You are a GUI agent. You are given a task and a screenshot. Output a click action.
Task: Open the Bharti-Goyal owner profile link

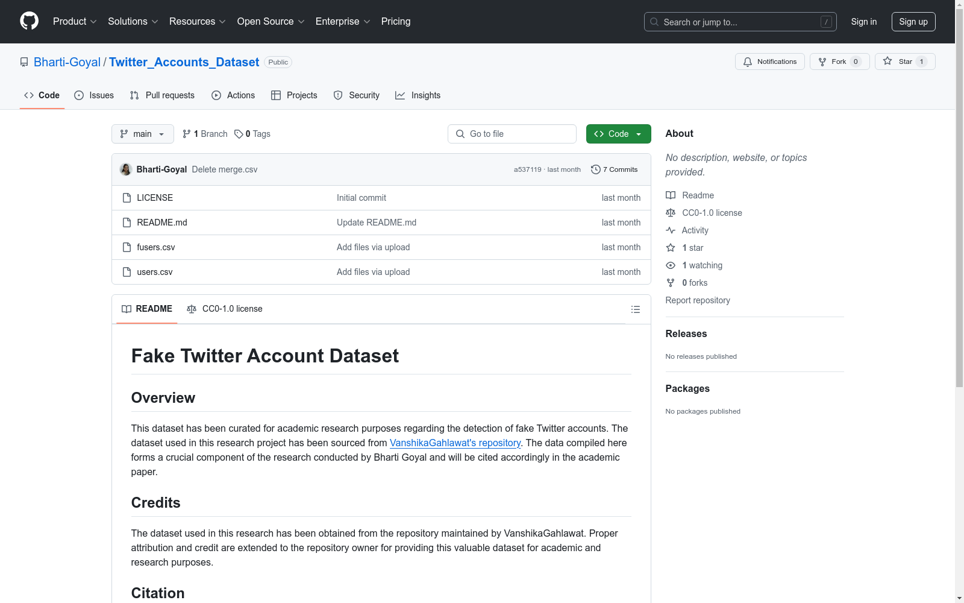click(67, 62)
